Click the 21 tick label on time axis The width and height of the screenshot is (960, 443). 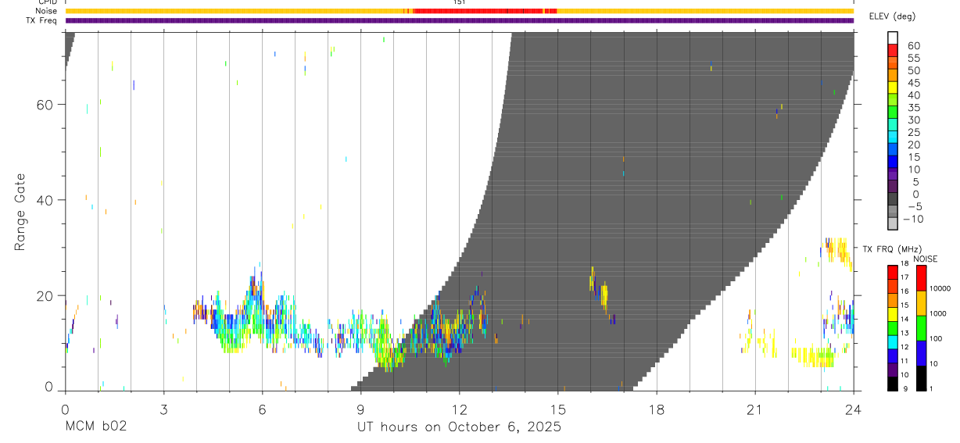[x=754, y=409]
